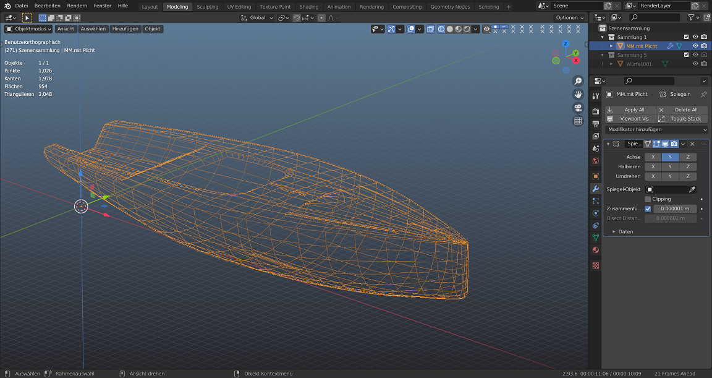
Task: Select solid viewport shading
Action: (x=449, y=29)
